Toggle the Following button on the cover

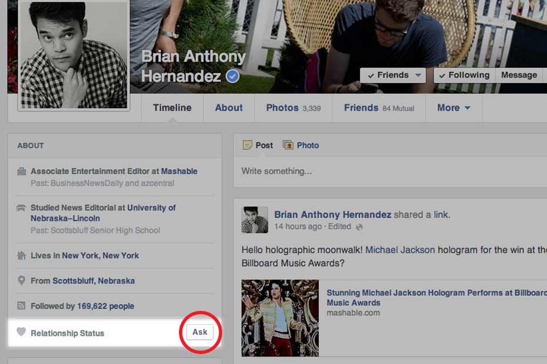463,75
